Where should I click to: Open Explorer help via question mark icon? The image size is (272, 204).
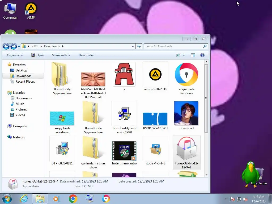click(202, 55)
